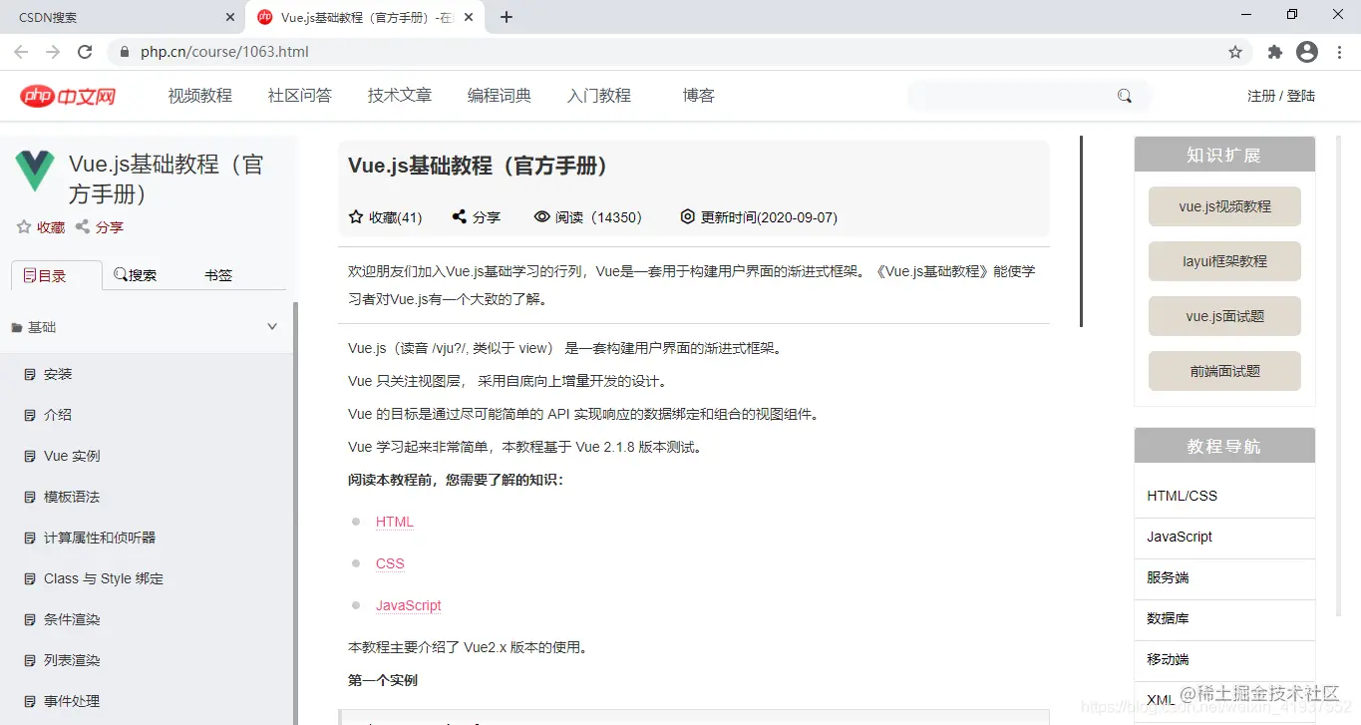Image resolution: width=1361 pixels, height=725 pixels.
Task: Close the CSDN搜索 tab
Action: [230, 17]
